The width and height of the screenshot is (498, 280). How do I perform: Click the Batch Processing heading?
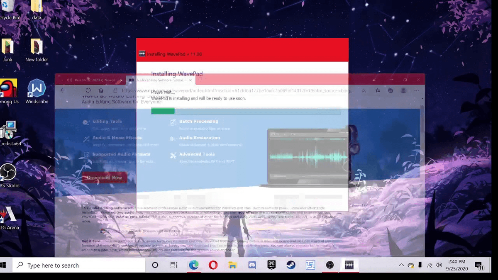pyautogui.click(x=198, y=122)
